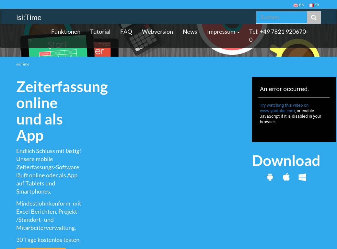The width and height of the screenshot is (337, 249).
Task: Open the Webversion menu item
Action: pos(157,31)
